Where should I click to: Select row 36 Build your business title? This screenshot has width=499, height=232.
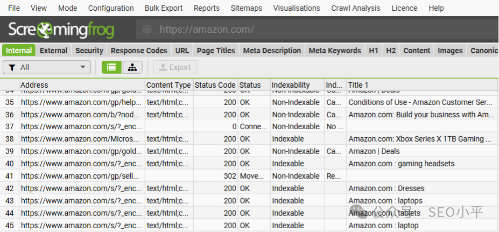[x=421, y=115]
